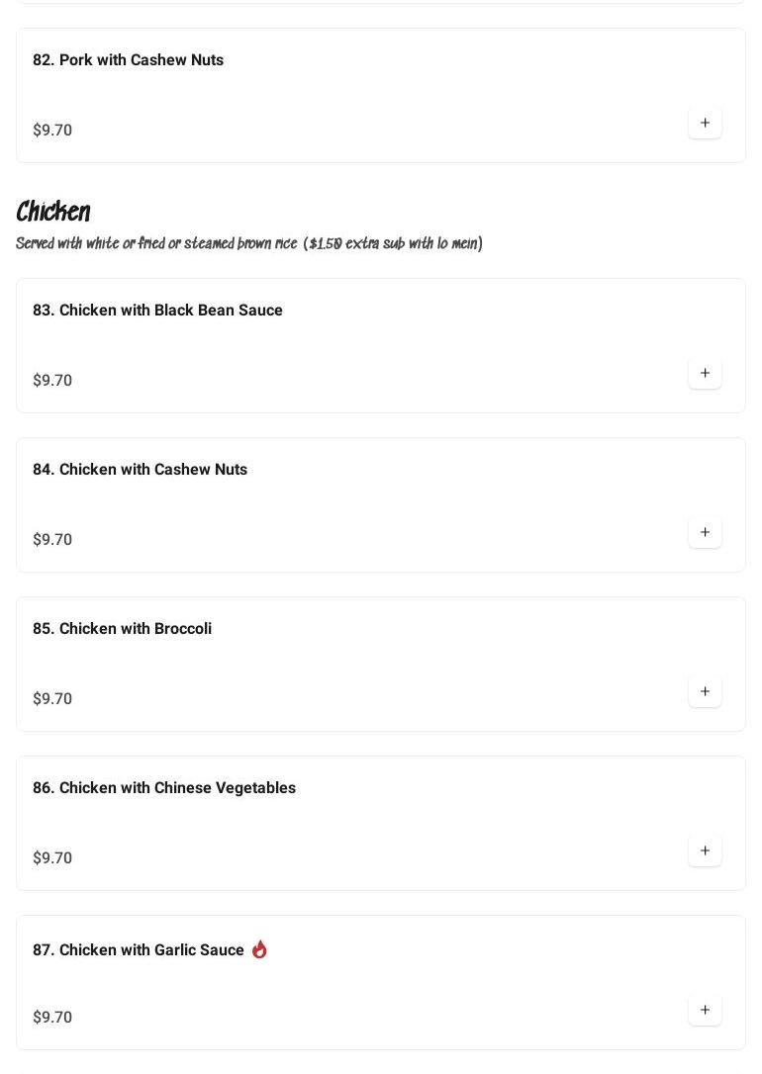The image size is (762, 1074).
Task: Click the spicy flame icon
Action: 259,949
